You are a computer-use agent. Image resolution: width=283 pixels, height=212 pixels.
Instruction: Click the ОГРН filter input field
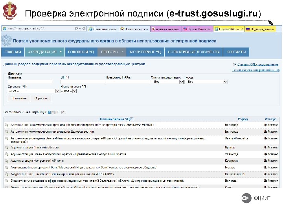tap(83, 82)
